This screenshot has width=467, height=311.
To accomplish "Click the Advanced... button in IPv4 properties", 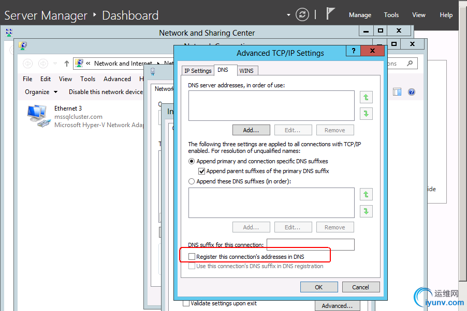I will [337, 306].
